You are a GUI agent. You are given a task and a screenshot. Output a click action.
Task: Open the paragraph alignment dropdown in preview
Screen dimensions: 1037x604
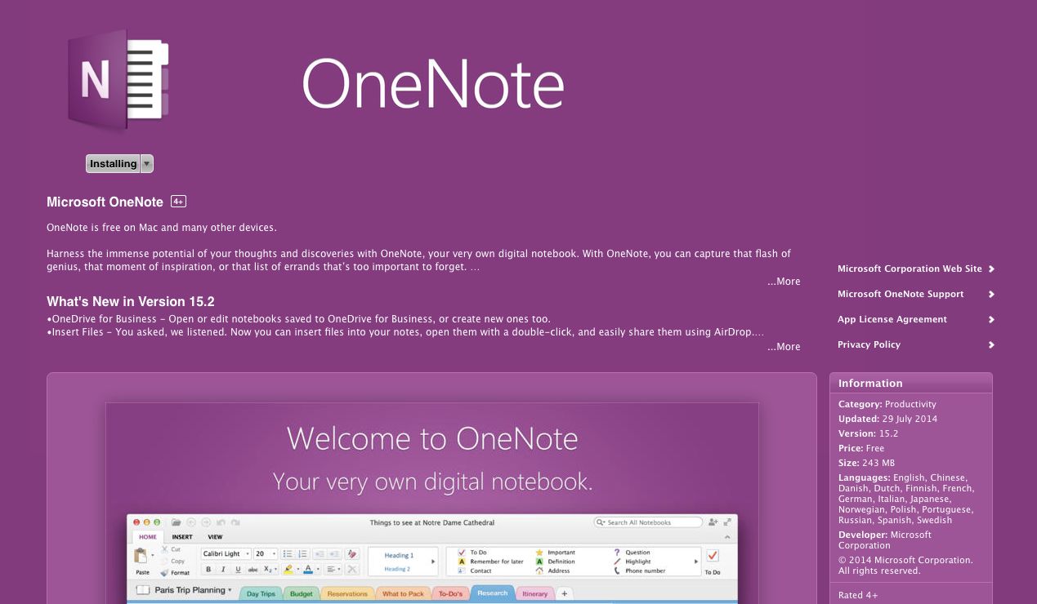click(333, 569)
